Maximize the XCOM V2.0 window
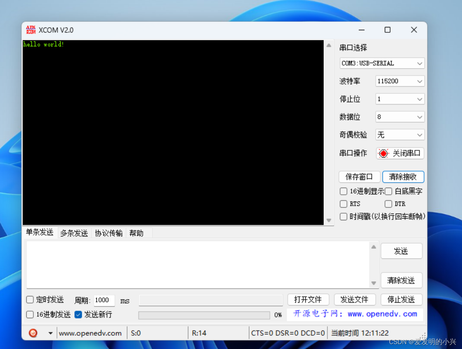 click(x=387, y=30)
